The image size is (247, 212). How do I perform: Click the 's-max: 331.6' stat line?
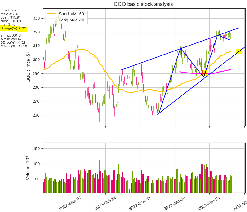(x=11, y=36)
